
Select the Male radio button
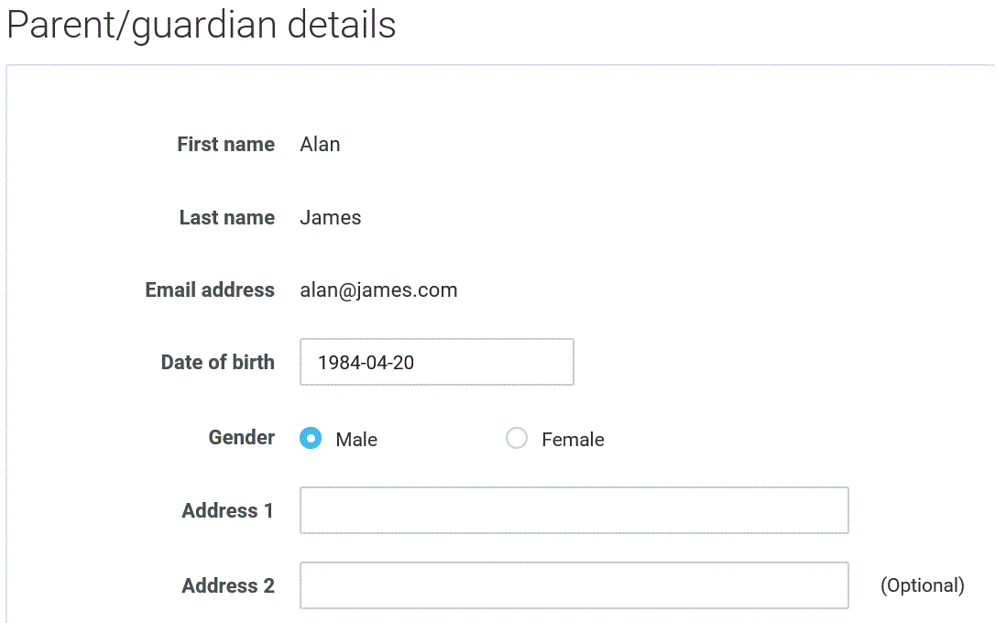tap(312, 439)
